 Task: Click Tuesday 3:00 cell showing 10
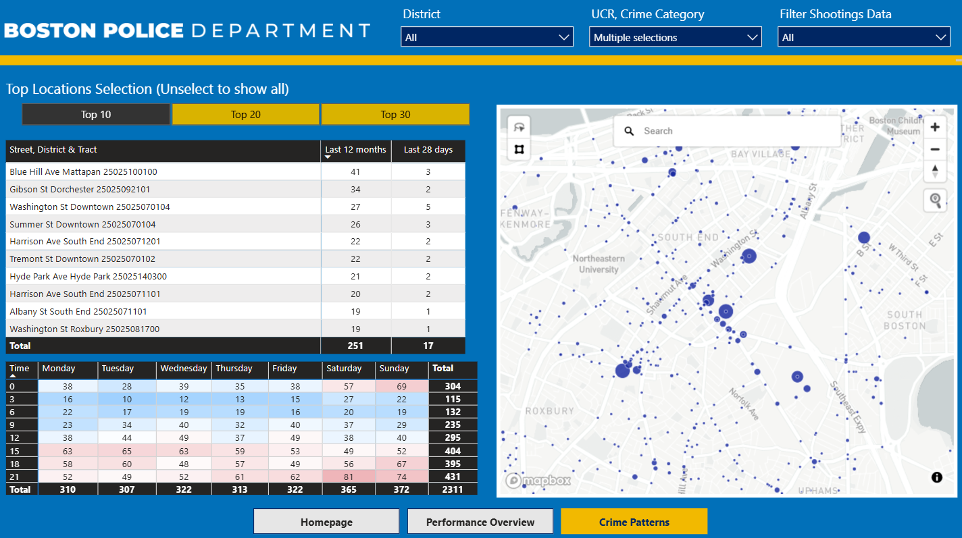(x=127, y=400)
